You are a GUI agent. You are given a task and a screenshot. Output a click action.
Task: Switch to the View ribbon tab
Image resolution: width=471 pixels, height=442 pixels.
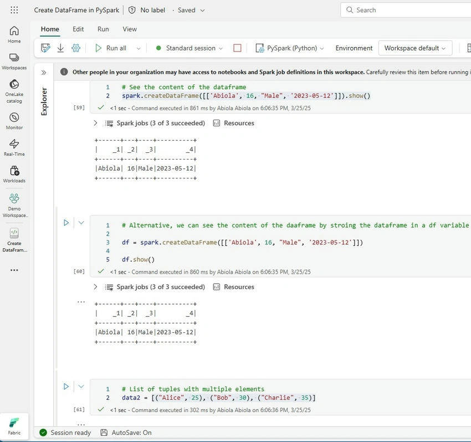130,29
